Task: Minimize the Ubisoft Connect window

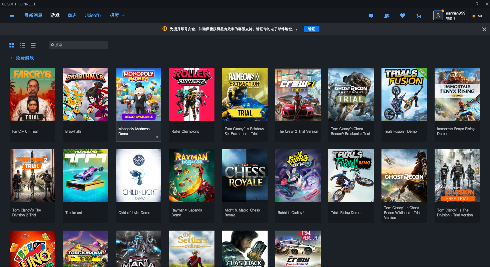Action: (x=466, y=4)
